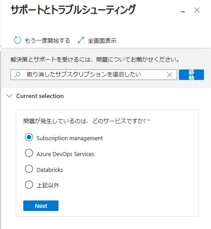Click the magnifier icon in search box
Viewport: 211px width, 229px height.
tap(18, 75)
